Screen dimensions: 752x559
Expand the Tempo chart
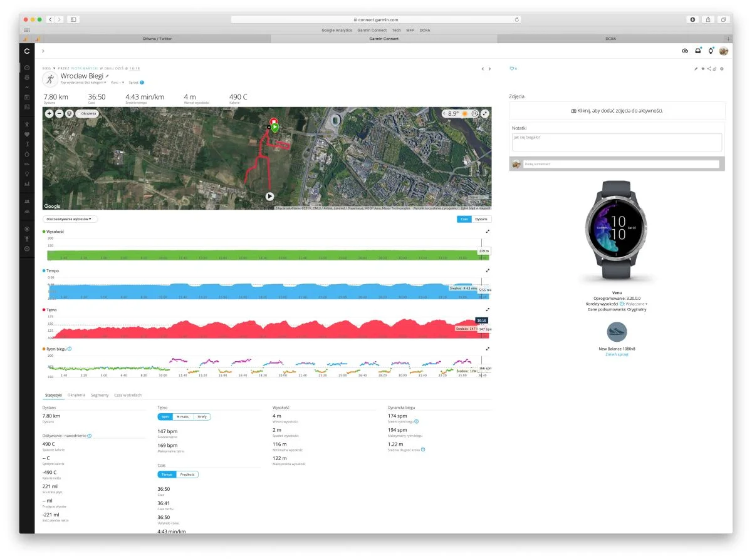[488, 270]
